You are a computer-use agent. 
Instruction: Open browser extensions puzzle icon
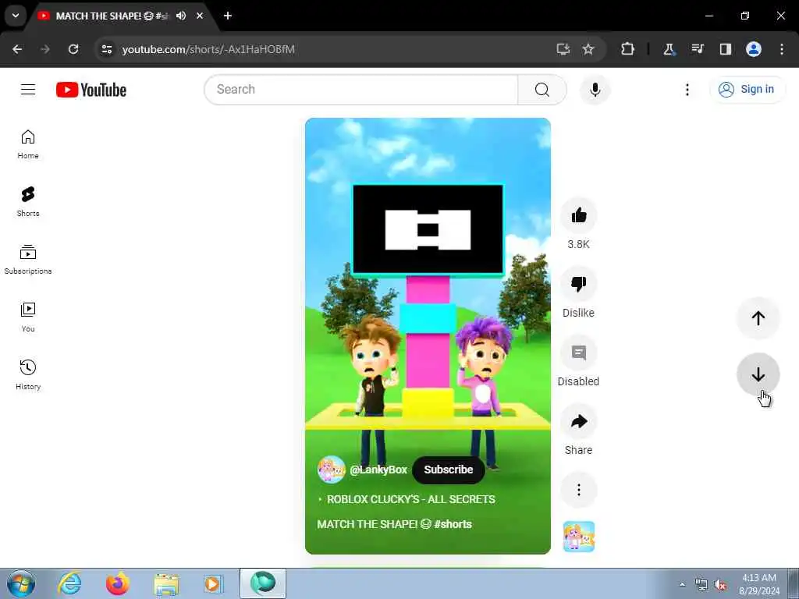[x=627, y=49]
